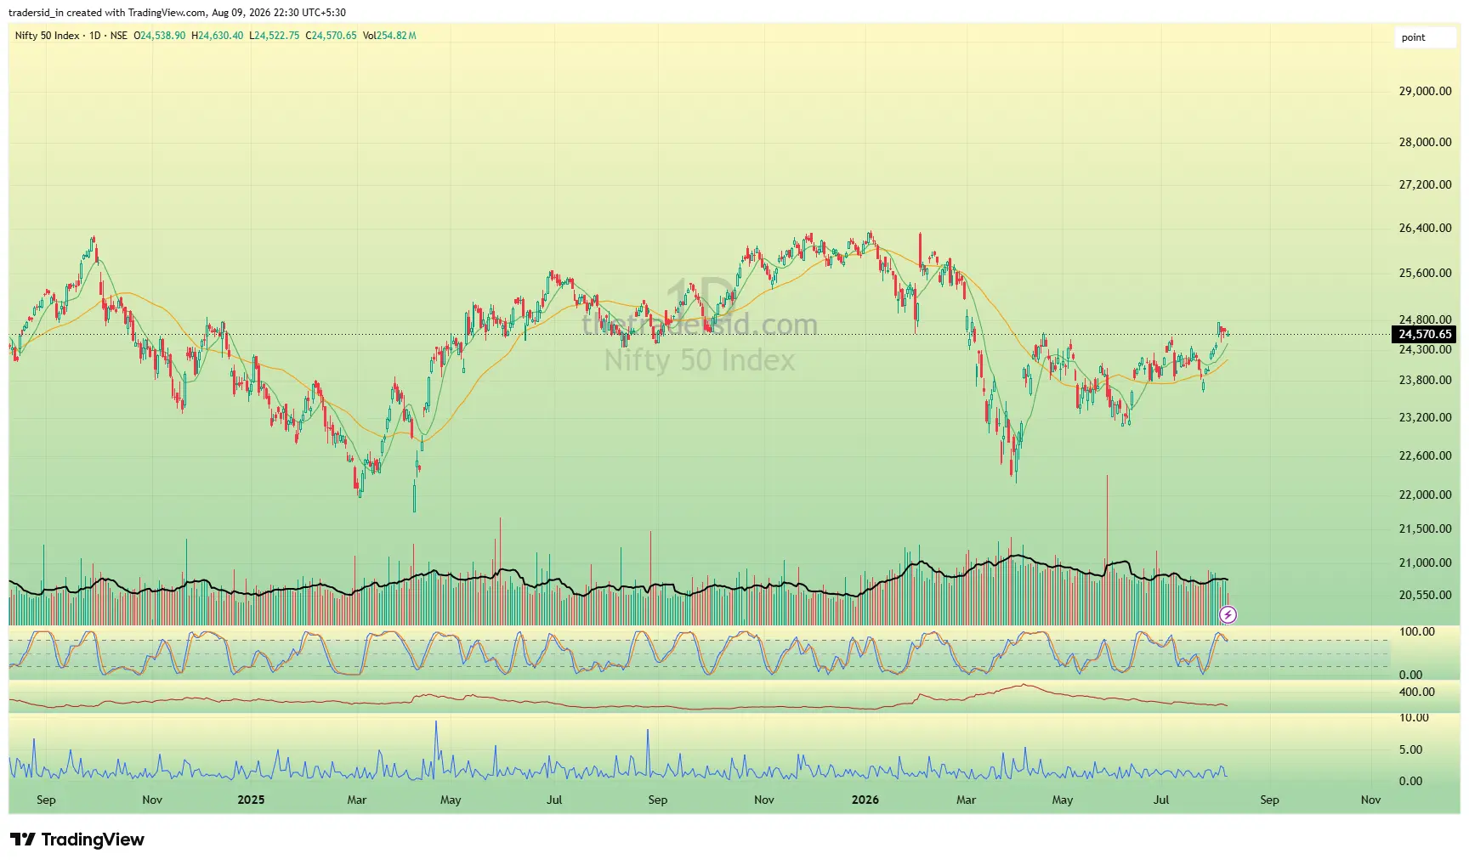
Task: Click the 22,000.00 price axis label
Action: click(x=1425, y=495)
